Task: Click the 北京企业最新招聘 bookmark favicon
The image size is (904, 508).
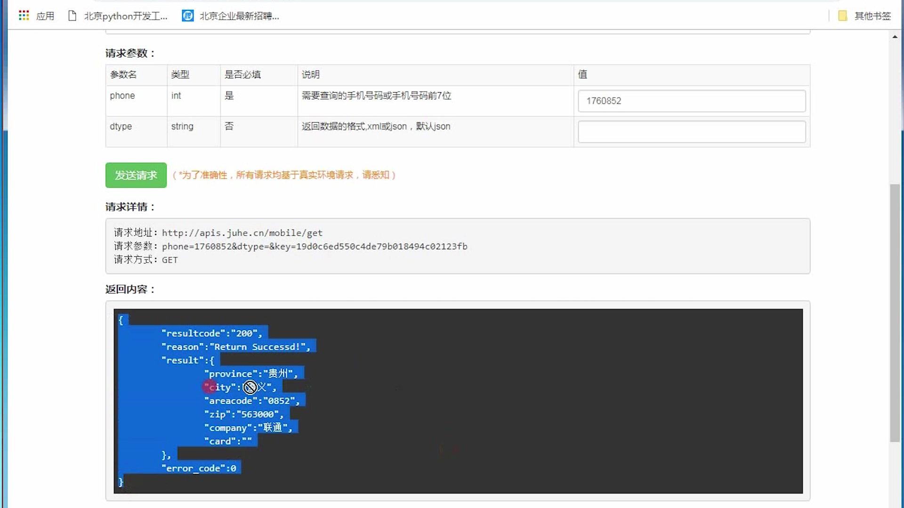Action: (188, 16)
